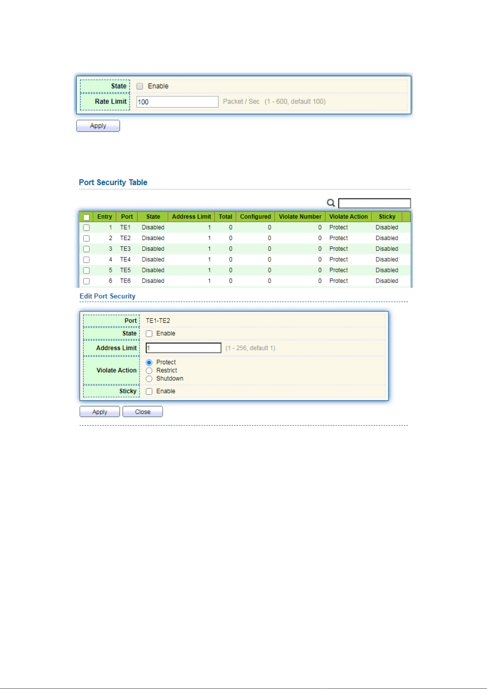Select the Shutdown radio button

pyautogui.click(x=149, y=379)
